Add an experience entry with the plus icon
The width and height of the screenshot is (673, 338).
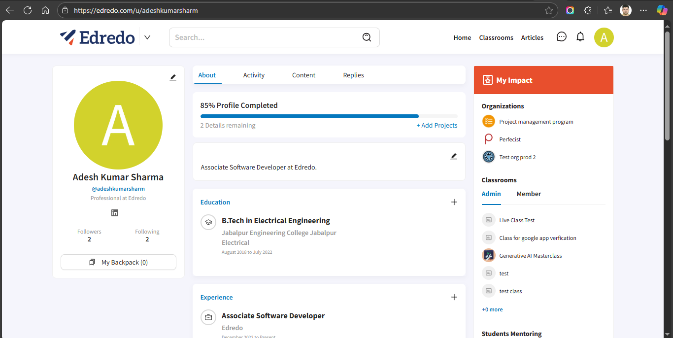(x=454, y=297)
